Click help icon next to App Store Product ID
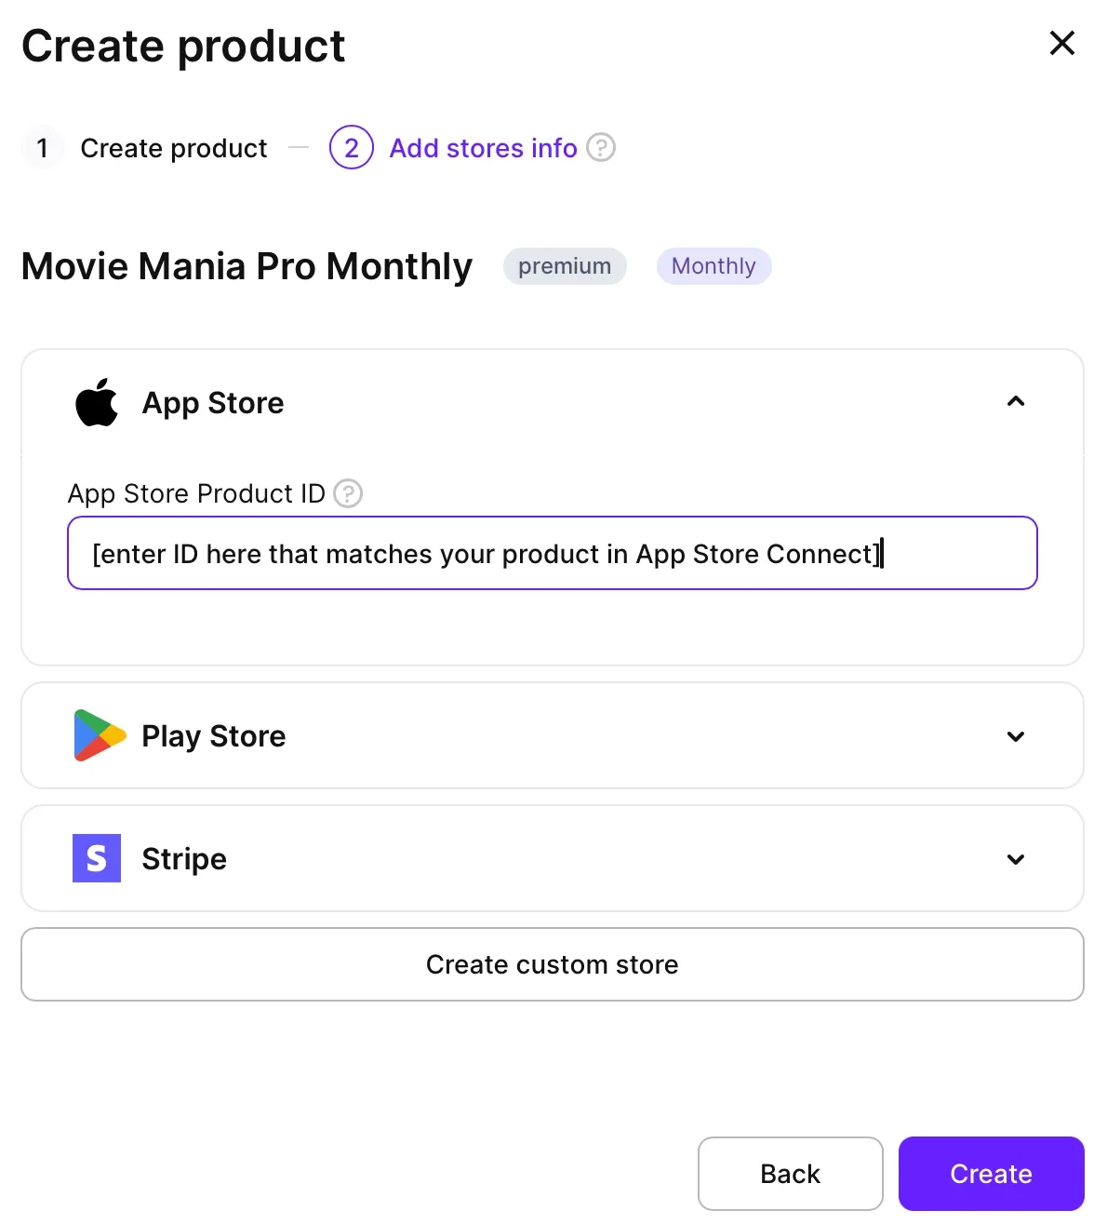Screen dimensions: 1107x1224 point(348,493)
